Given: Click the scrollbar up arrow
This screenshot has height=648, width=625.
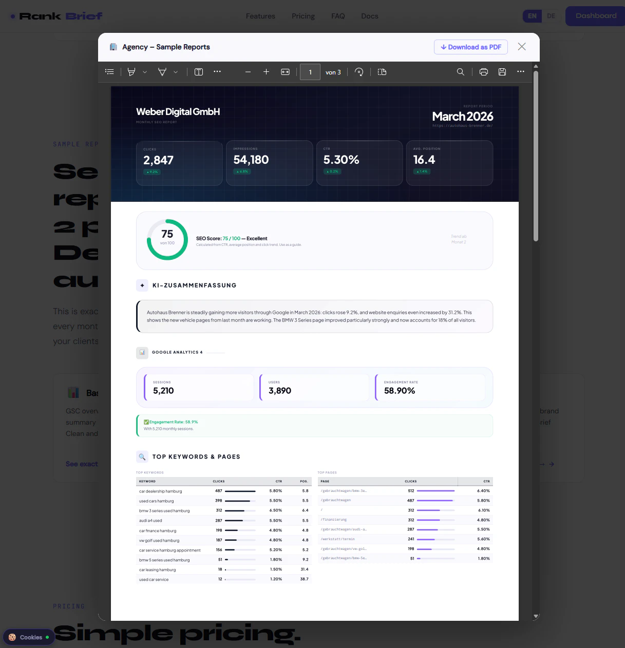Looking at the screenshot, I should point(536,66).
